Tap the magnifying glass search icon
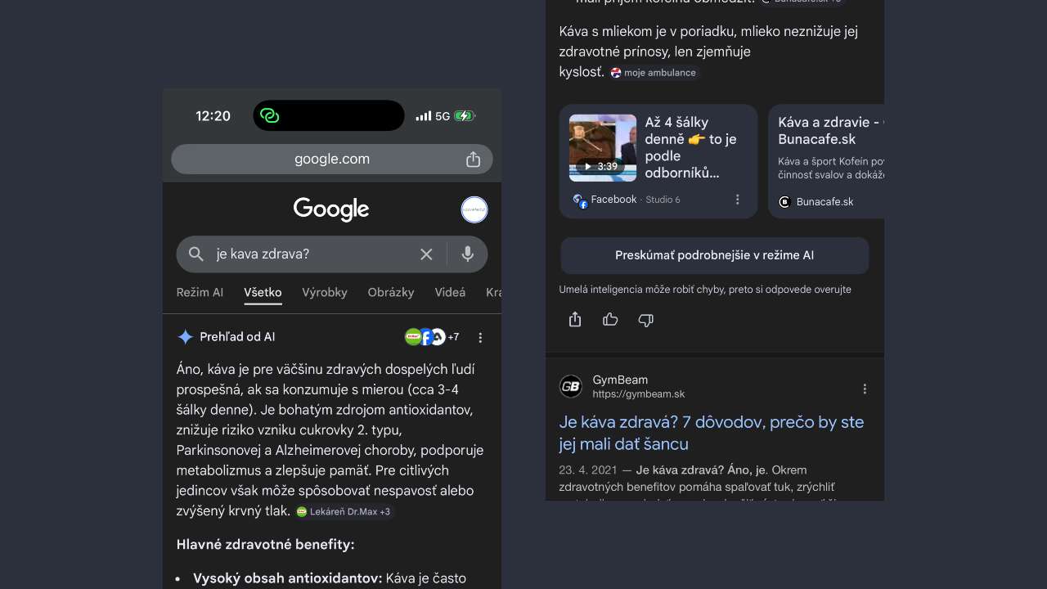Image resolution: width=1047 pixels, height=589 pixels. (x=196, y=254)
